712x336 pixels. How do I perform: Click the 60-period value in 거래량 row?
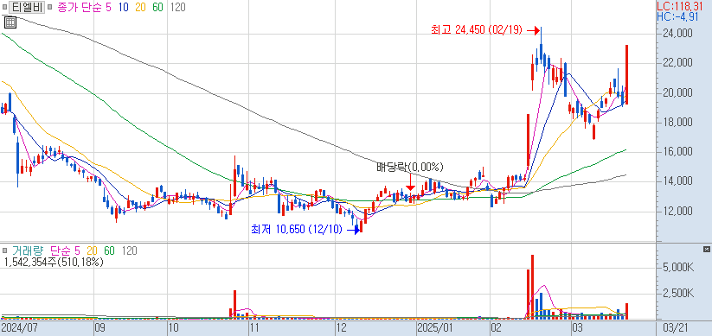coord(109,250)
